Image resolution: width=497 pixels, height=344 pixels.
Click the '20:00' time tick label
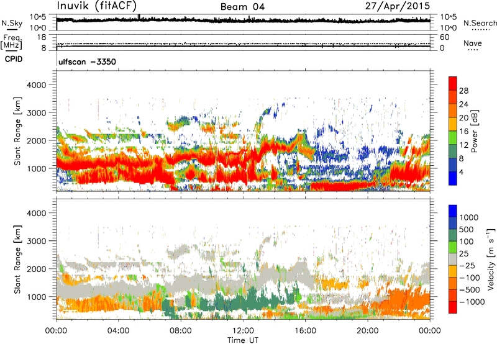367,331
